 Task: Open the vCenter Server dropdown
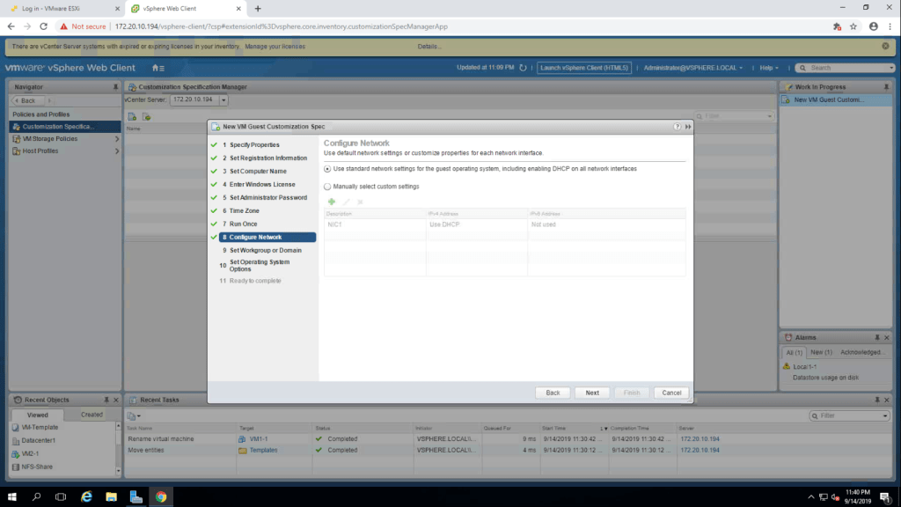pyautogui.click(x=199, y=99)
